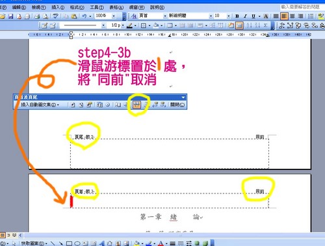Click the shading color paint bucket
325x246 pixels.
[x=156, y=25]
